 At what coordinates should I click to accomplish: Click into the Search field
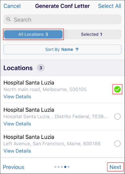(x=63, y=19)
